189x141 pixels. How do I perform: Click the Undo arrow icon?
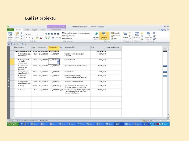click(14, 44)
